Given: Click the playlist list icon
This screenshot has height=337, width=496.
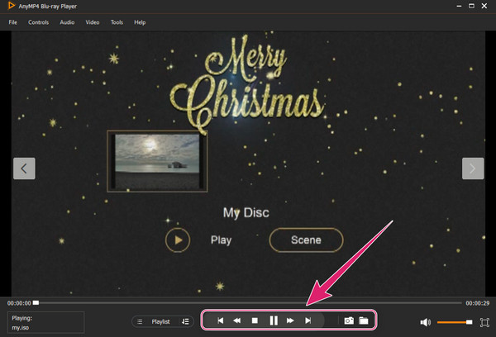Looking at the screenshot, I should click(x=140, y=321).
